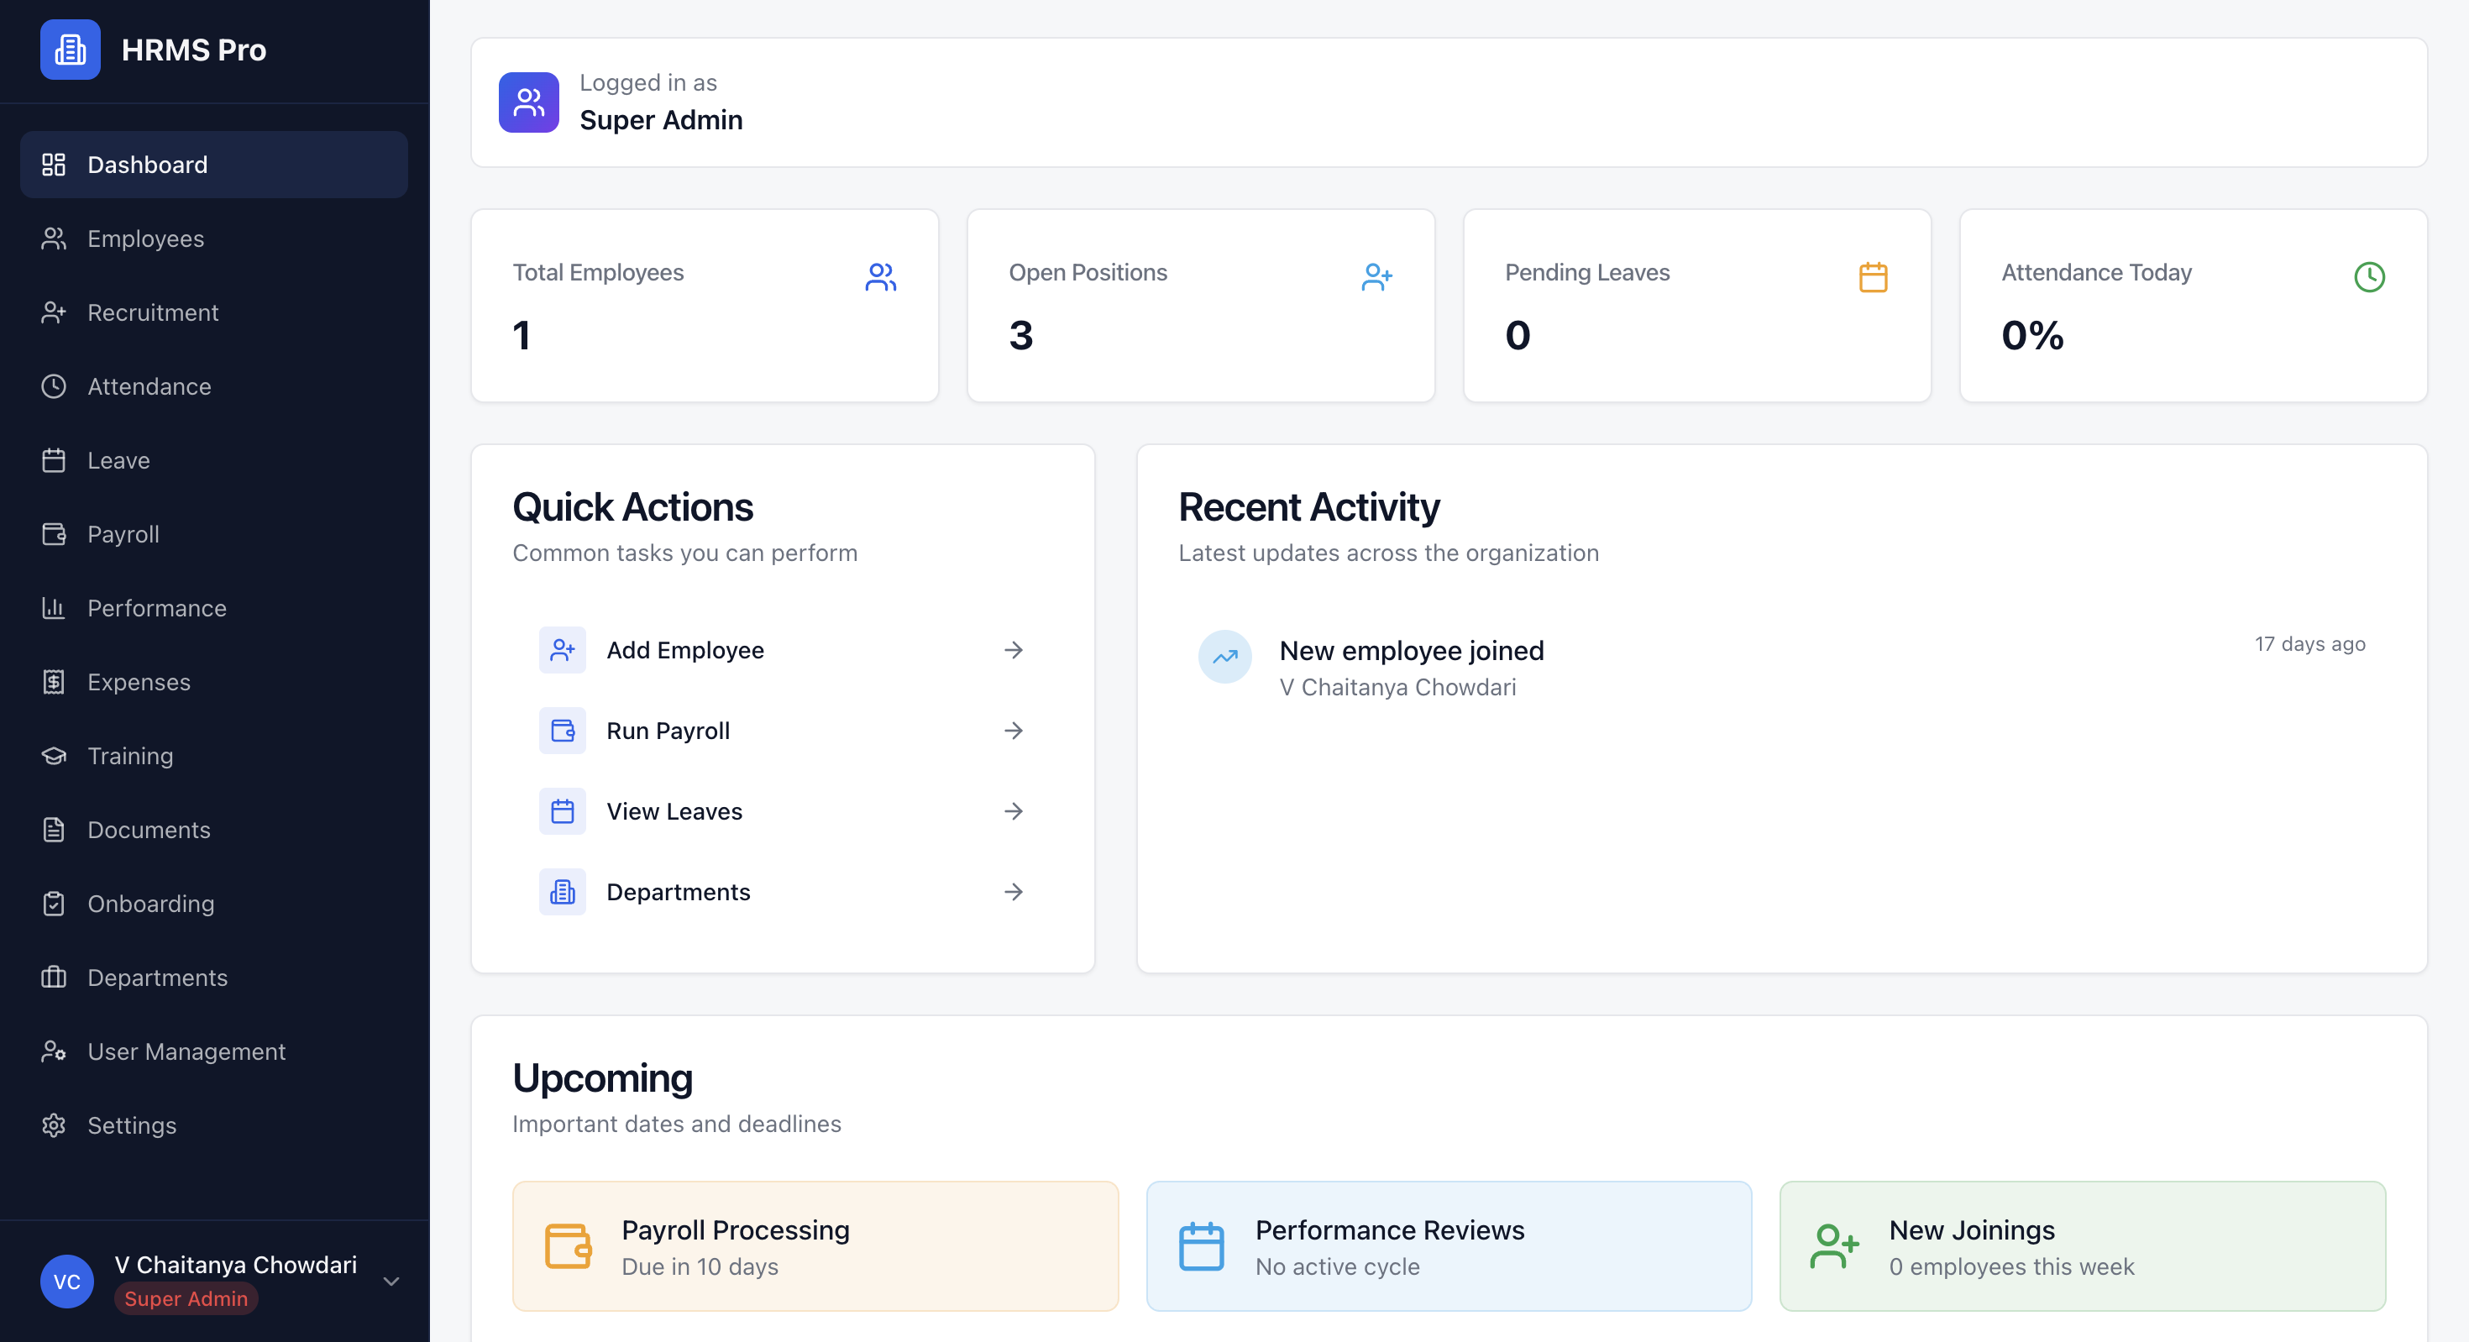Click the HRMS Pro logo icon
This screenshot has height=1342, width=2469.
(x=70, y=50)
